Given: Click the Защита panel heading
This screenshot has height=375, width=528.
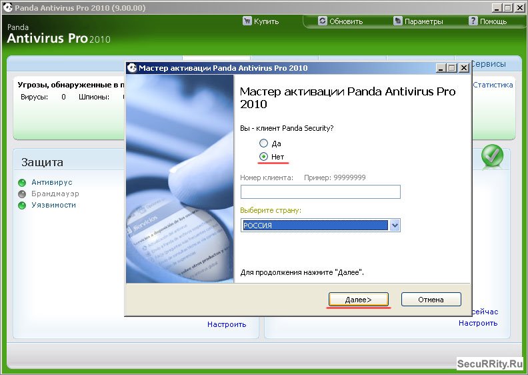Looking at the screenshot, I should [42, 162].
